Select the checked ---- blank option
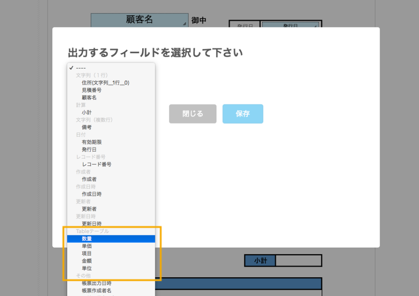The width and height of the screenshot is (419, 296). click(81, 68)
